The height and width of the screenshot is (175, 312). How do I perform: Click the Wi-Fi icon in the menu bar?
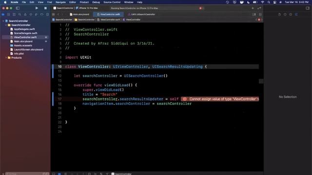coord(263,2)
